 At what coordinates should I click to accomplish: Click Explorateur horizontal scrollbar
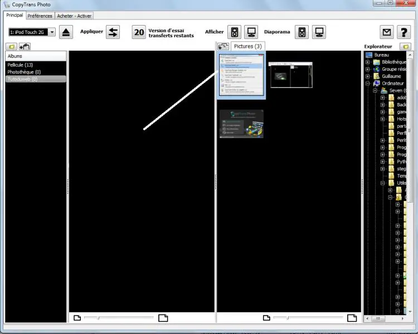click(x=378, y=318)
